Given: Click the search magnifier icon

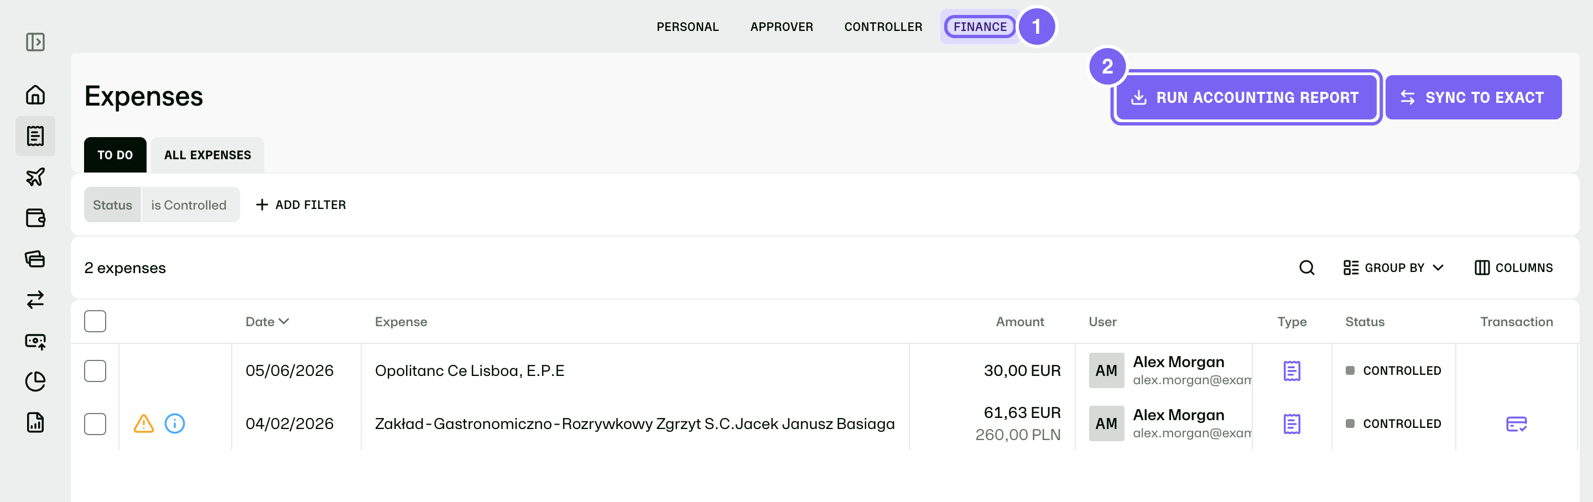Looking at the screenshot, I should [x=1306, y=268].
